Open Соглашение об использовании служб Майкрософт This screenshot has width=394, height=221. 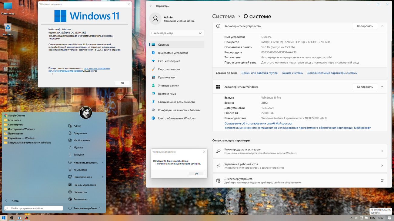click(259, 123)
